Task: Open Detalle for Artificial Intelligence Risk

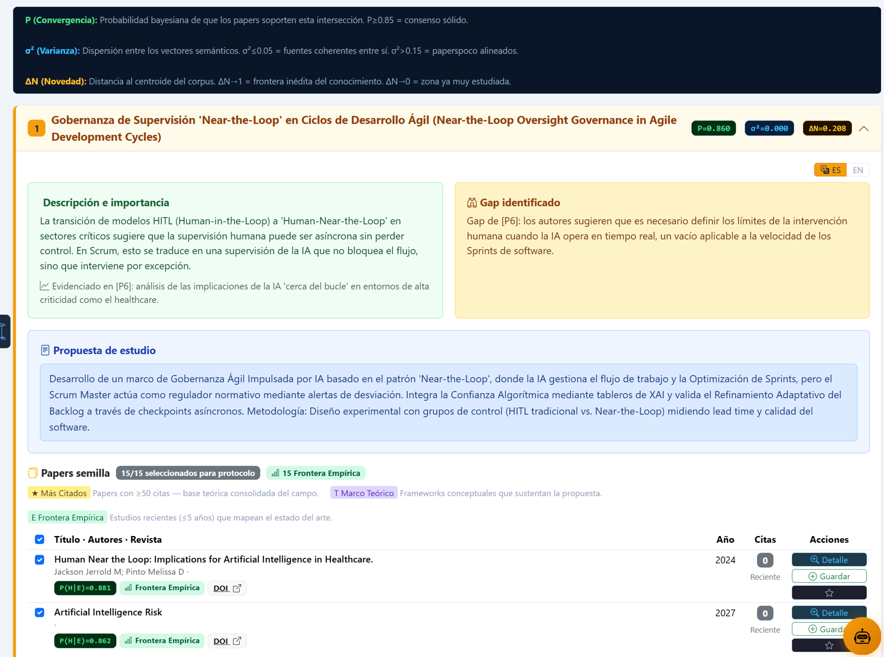Action: coord(829,613)
